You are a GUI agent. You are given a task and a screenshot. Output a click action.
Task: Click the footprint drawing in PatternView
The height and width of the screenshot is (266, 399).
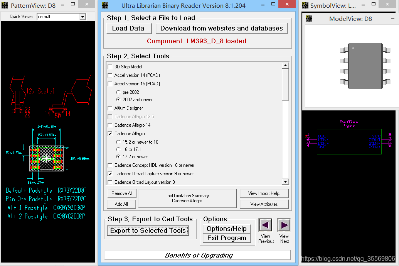point(46,158)
